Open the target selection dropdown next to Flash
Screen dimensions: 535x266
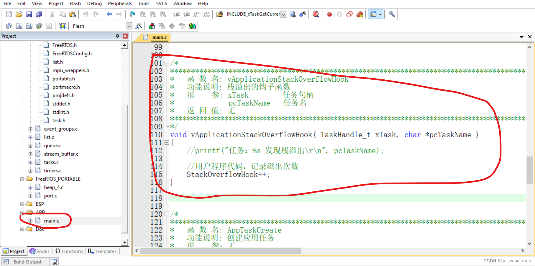click(x=129, y=26)
